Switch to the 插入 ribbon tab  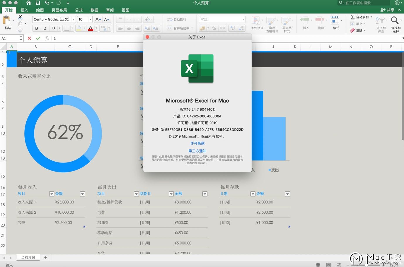(24, 10)
